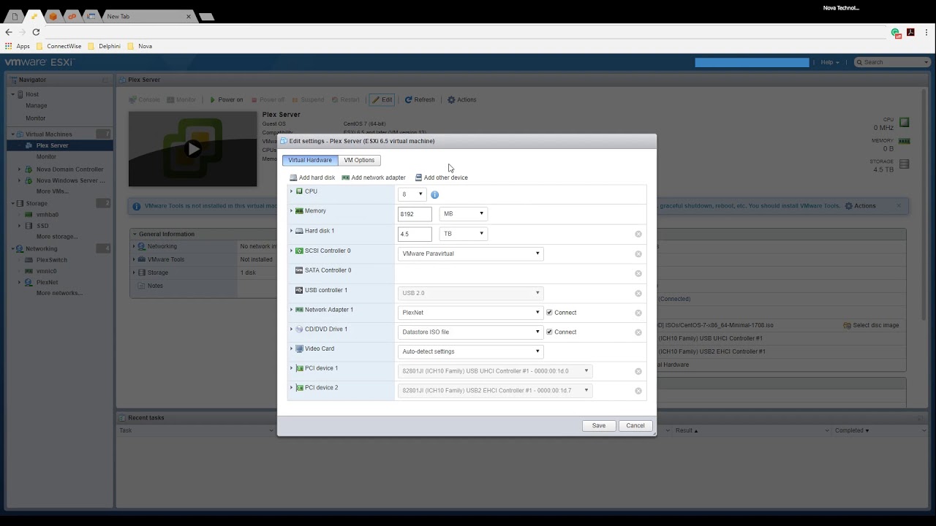This screenshot has width=936, height=526.
Task: Open the Datastore ISO file dropdown
Action: (470, 332)
